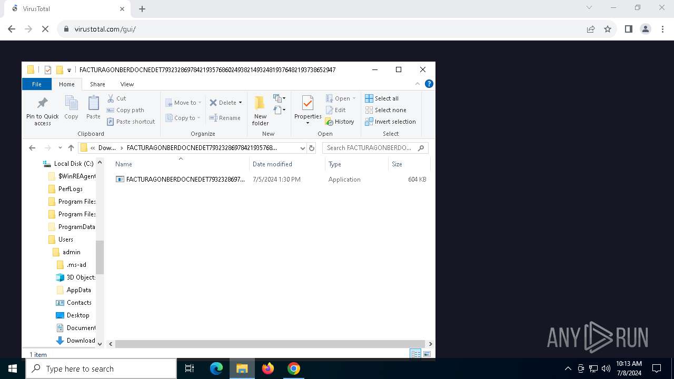Open Recent locations dropdown arrow
674x379 pixels.
[60, 148]
